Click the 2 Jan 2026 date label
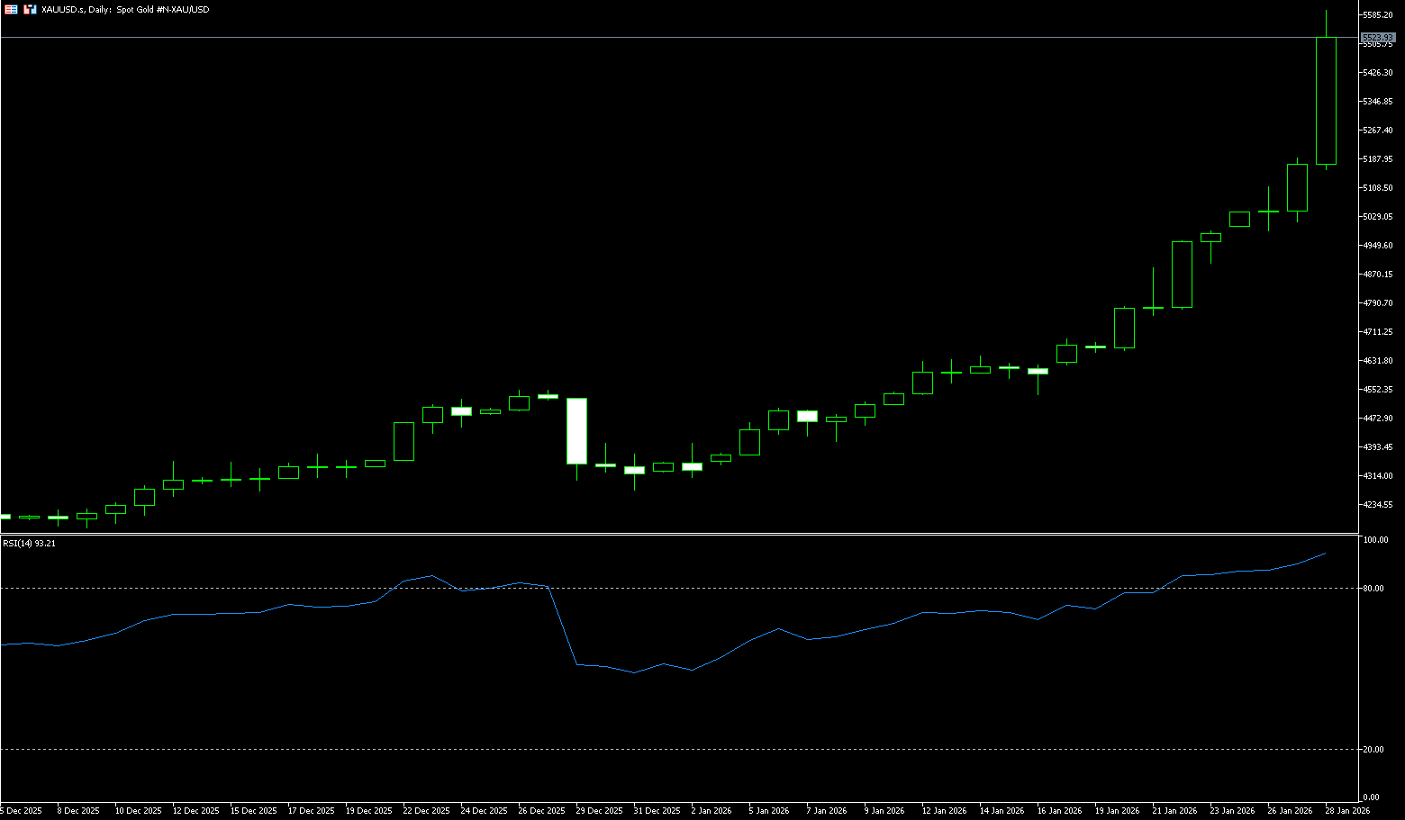 [x=711, y=811]
